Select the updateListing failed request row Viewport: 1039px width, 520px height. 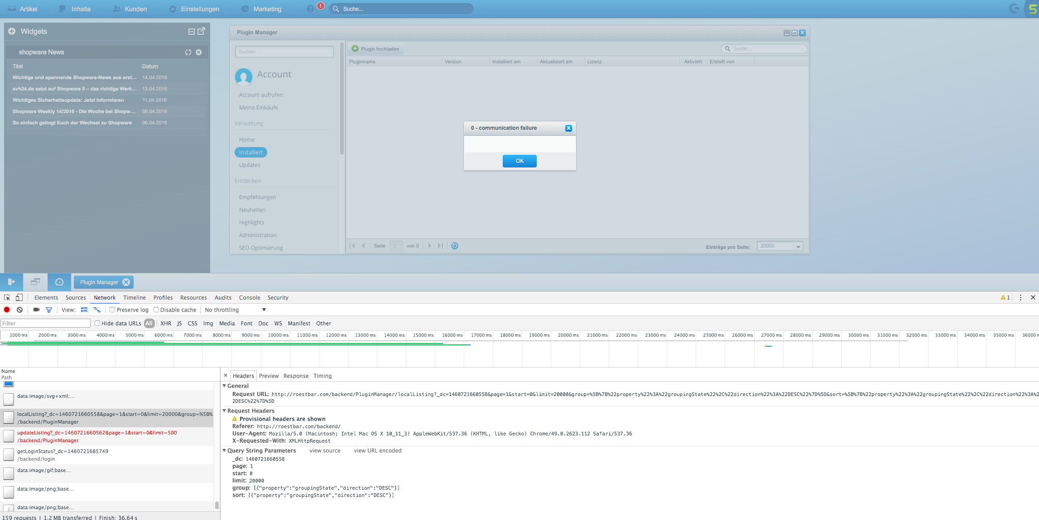pos(107,436)
